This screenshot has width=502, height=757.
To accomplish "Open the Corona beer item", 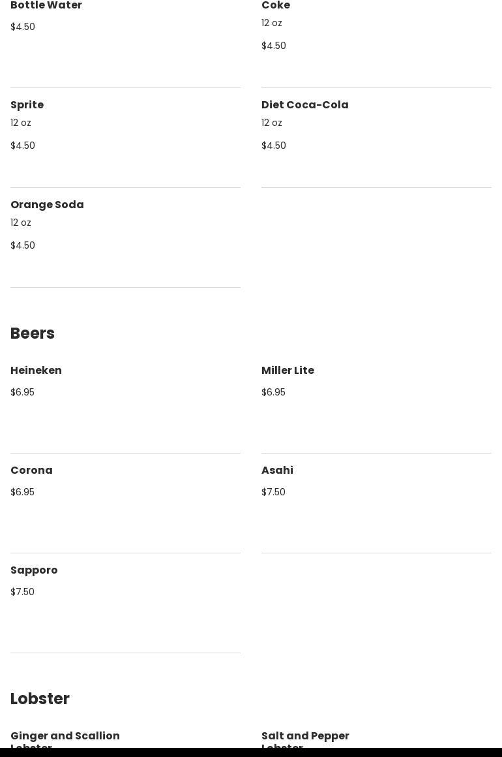I will point(31,471).
